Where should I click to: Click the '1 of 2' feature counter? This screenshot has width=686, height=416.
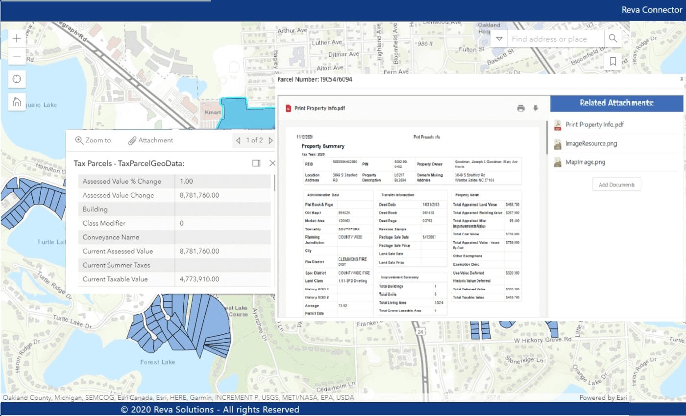point(254,140)
